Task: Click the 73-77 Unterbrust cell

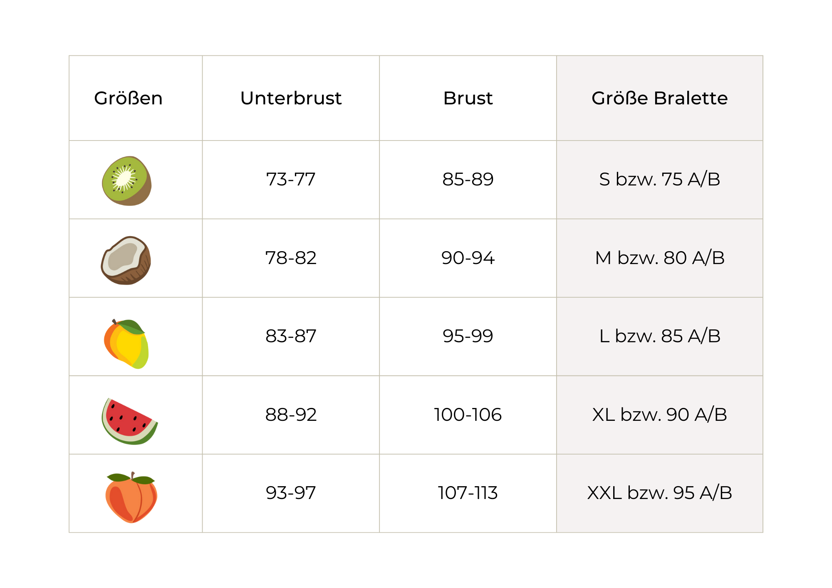Action: point(291,180)
